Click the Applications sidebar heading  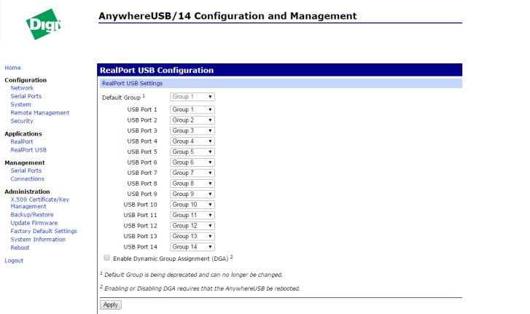(x=23, y=134)
